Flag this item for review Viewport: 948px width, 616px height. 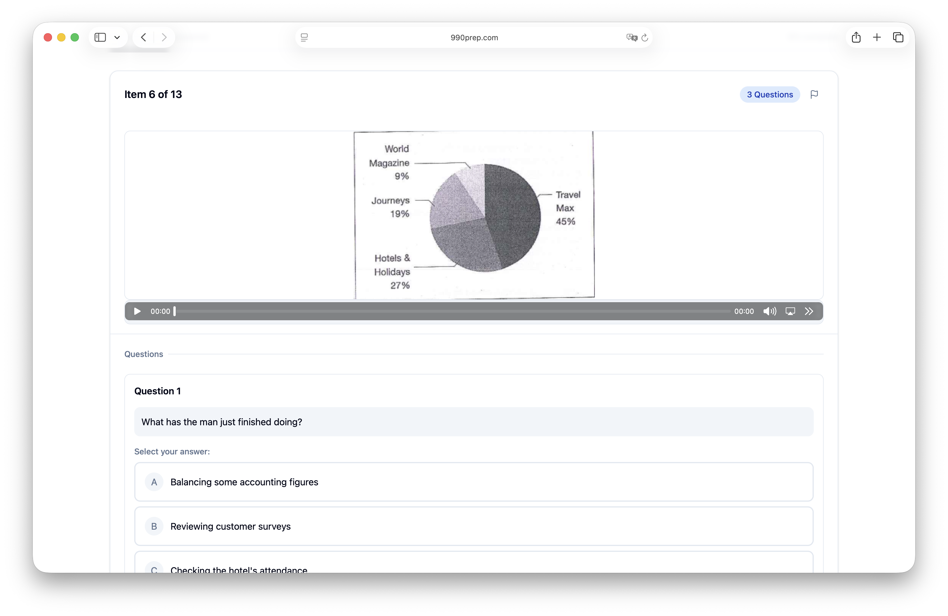(x=814, y=94)
